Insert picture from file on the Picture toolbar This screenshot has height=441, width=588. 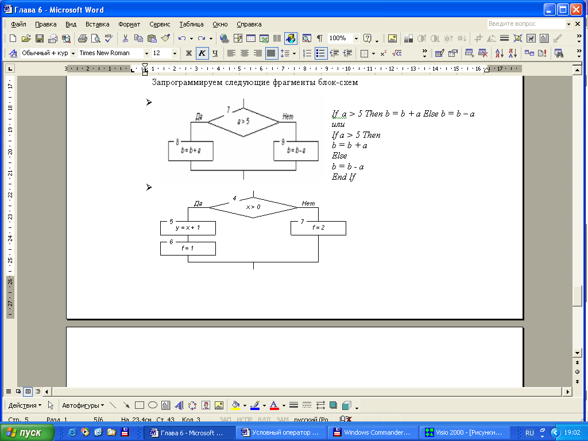click(x=392, y=38)
